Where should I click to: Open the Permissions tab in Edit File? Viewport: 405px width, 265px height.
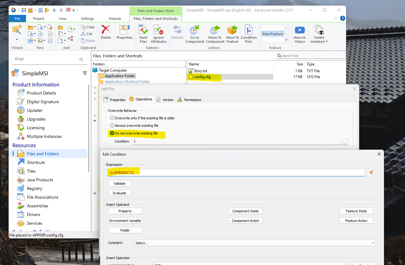189,99
